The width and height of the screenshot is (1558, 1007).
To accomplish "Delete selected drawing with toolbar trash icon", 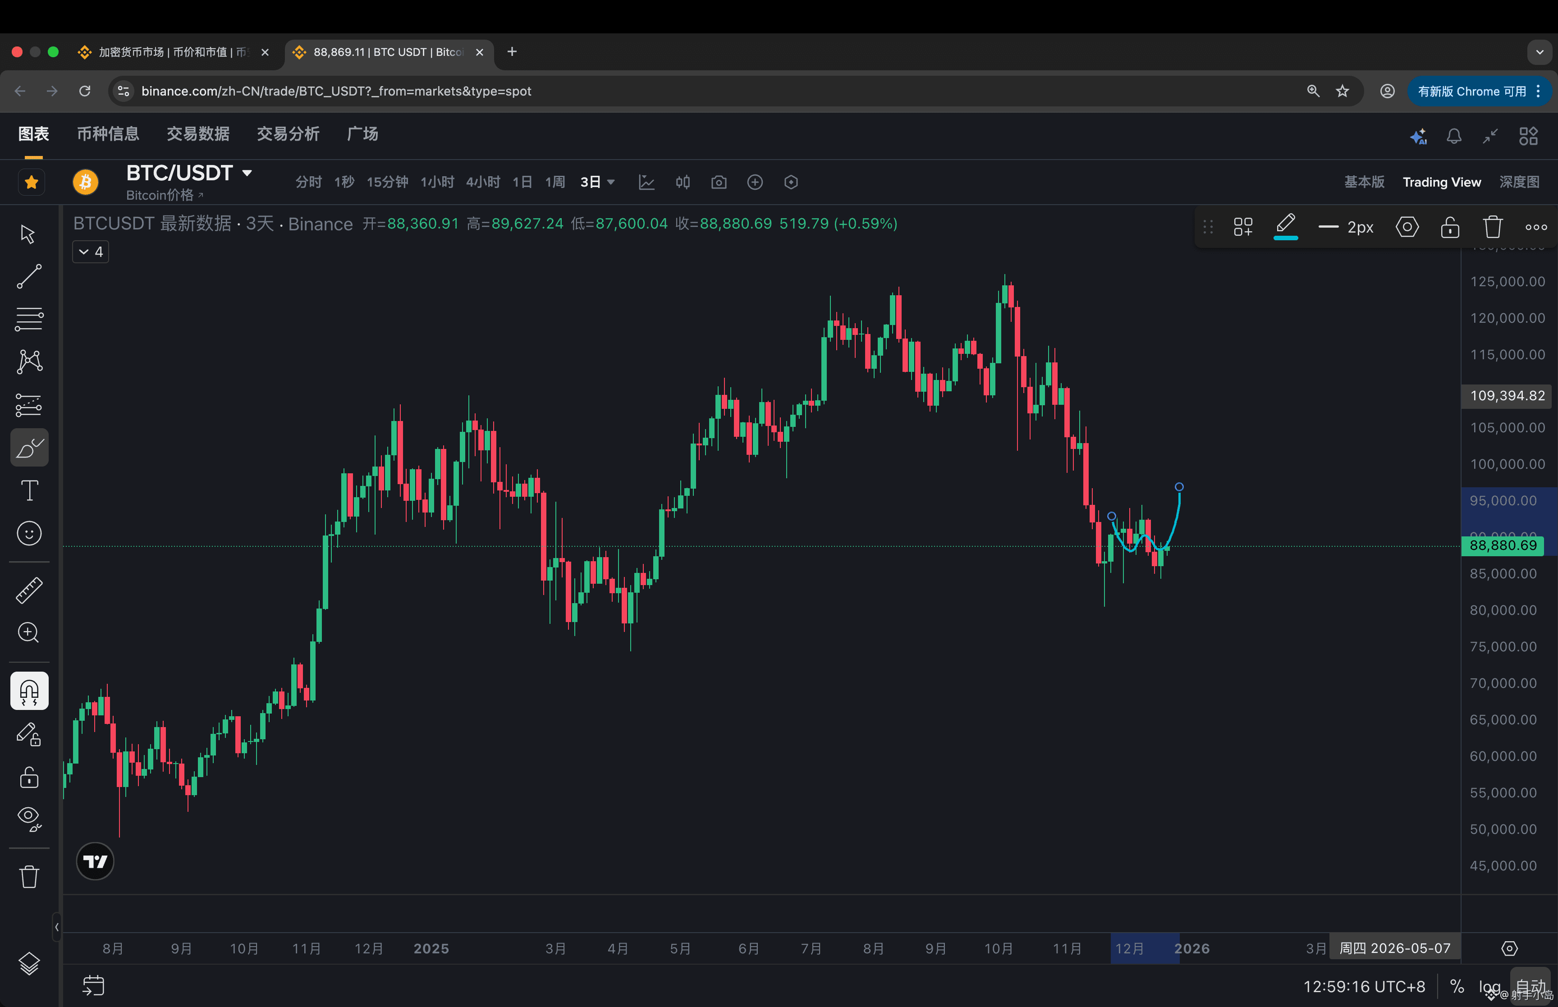I will 1493,227.
